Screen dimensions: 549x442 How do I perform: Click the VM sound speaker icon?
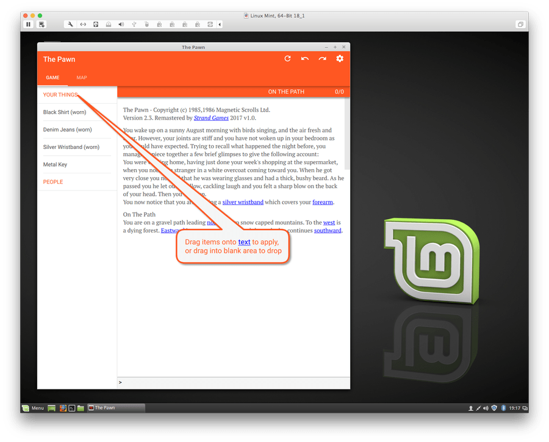[121, 24]
